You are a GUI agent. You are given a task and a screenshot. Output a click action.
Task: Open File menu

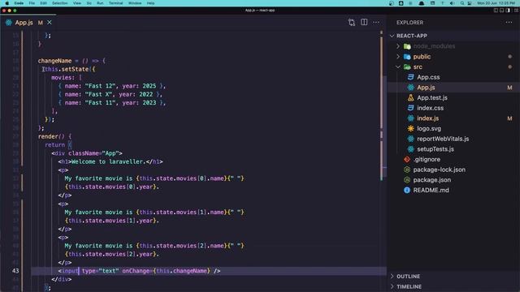point(32,3)
